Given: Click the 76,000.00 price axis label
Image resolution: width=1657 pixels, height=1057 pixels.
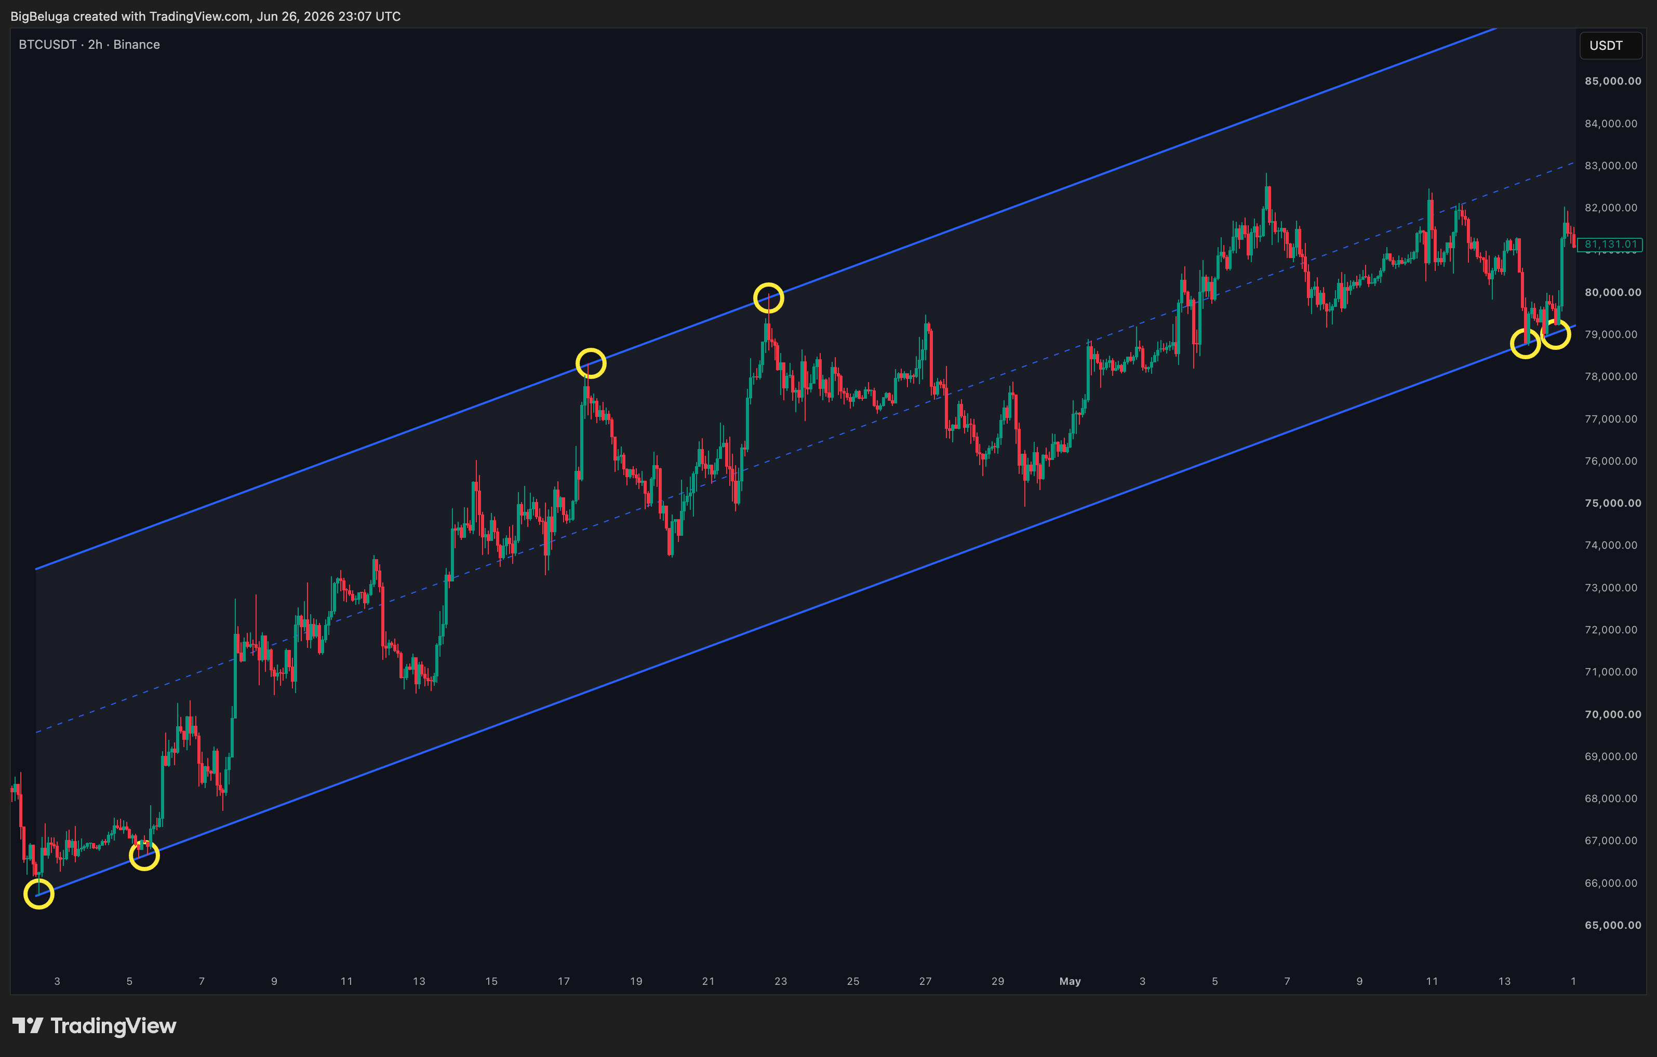Looking at the screenshot, I should coord(1611,461).
